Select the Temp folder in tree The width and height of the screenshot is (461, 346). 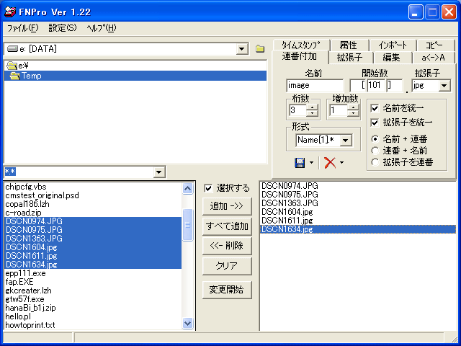coord(31,76)
